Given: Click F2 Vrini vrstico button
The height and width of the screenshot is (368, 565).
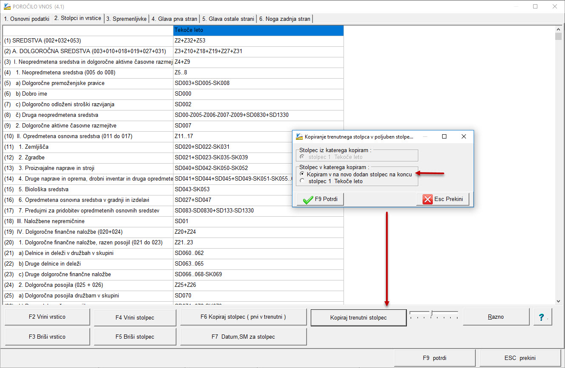Looking at the screenshot, I should pyautogui.click(x=47, y=317).
